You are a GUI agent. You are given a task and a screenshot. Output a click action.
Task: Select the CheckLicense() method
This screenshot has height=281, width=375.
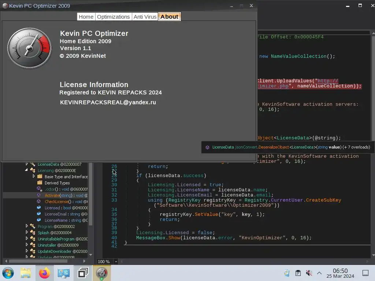[x=66, y=202]
